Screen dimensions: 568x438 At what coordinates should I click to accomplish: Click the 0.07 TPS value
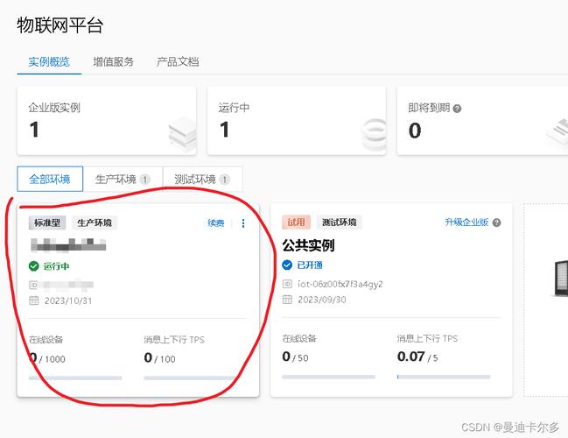click(410, 357)
